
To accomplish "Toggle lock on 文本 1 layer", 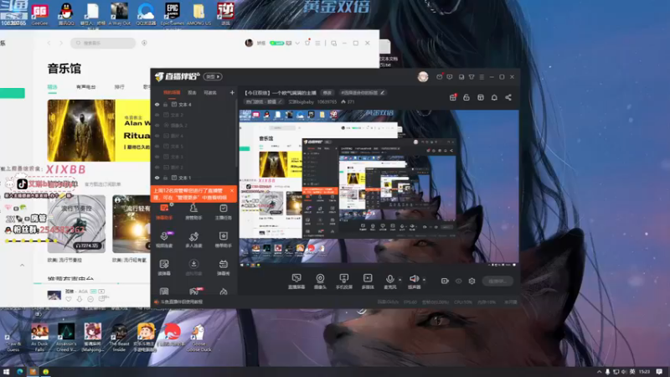I will 165,178.
